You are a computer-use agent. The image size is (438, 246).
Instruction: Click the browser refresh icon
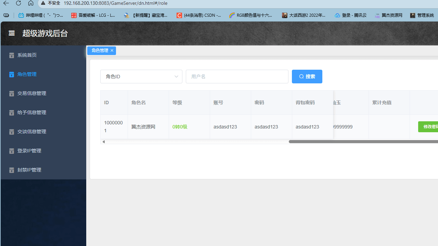(x=18, y=3)
